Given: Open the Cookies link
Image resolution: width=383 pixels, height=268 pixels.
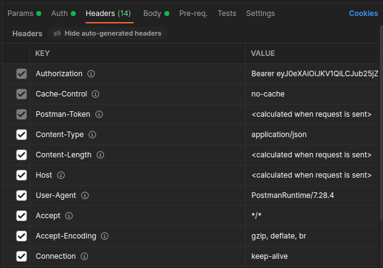Looking at the screenshot, I should point(363,13).
